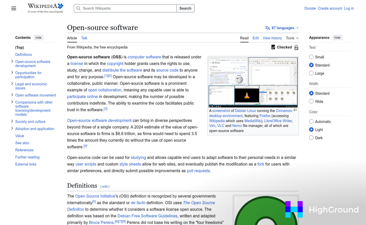
Task: Click citation reference [4]
Action: coord(86,146)
